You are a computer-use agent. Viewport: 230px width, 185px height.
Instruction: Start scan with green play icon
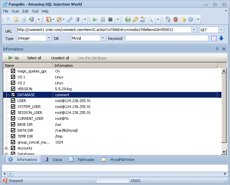[x=95, y=19]
